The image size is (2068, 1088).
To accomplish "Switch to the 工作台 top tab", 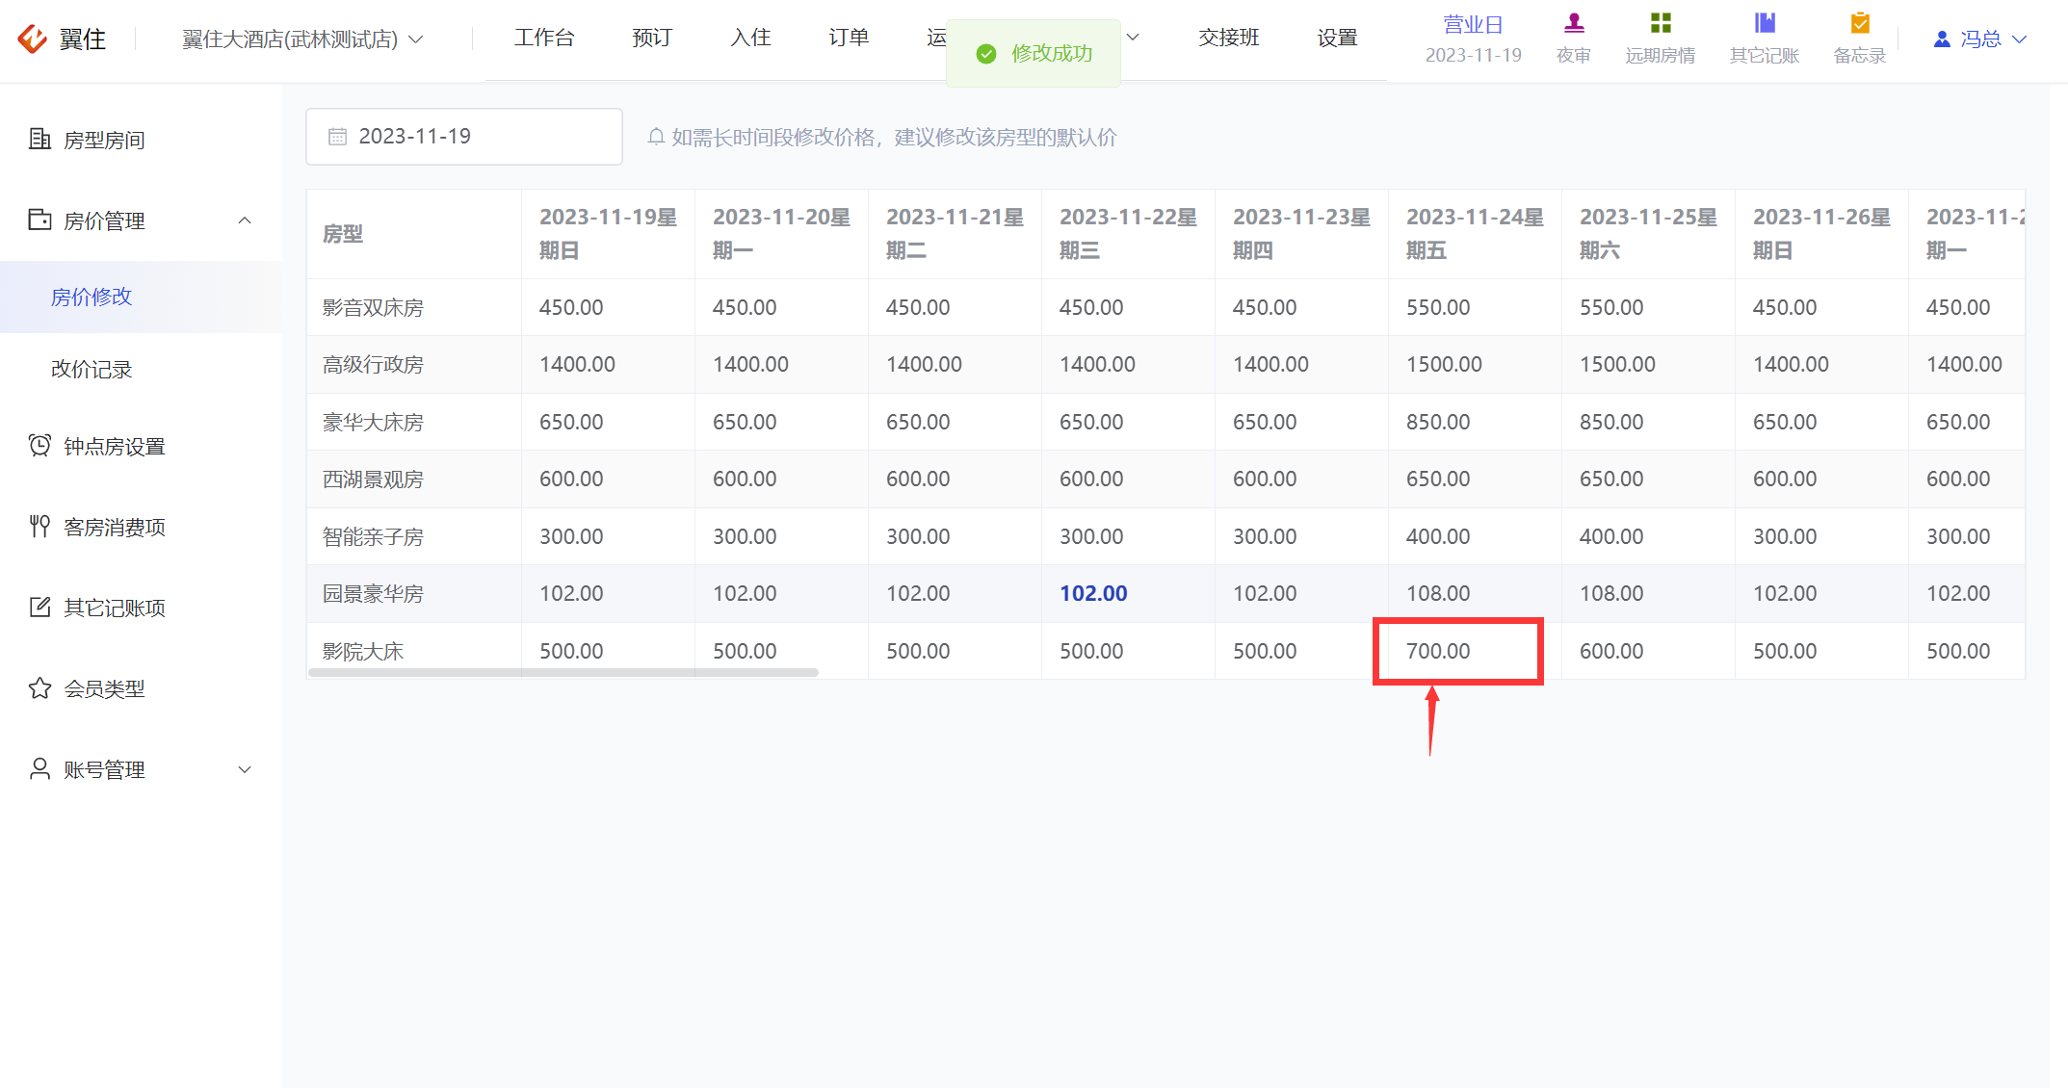I will coord(544,38).
